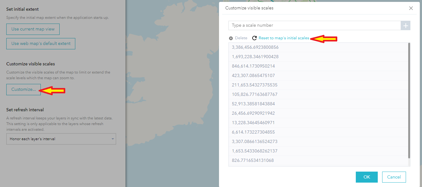
Task: Click Use web map's default extent
Action: click(40, 44)
